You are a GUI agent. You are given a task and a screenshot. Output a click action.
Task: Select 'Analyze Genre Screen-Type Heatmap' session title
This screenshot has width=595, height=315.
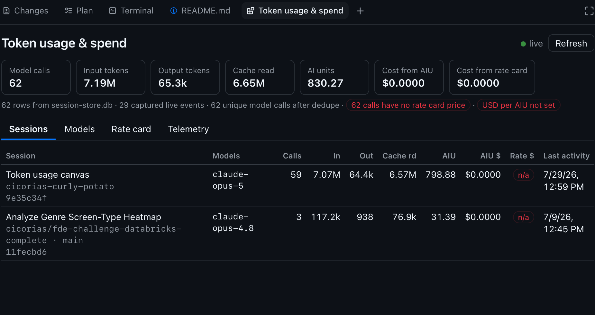pos(84,217)
